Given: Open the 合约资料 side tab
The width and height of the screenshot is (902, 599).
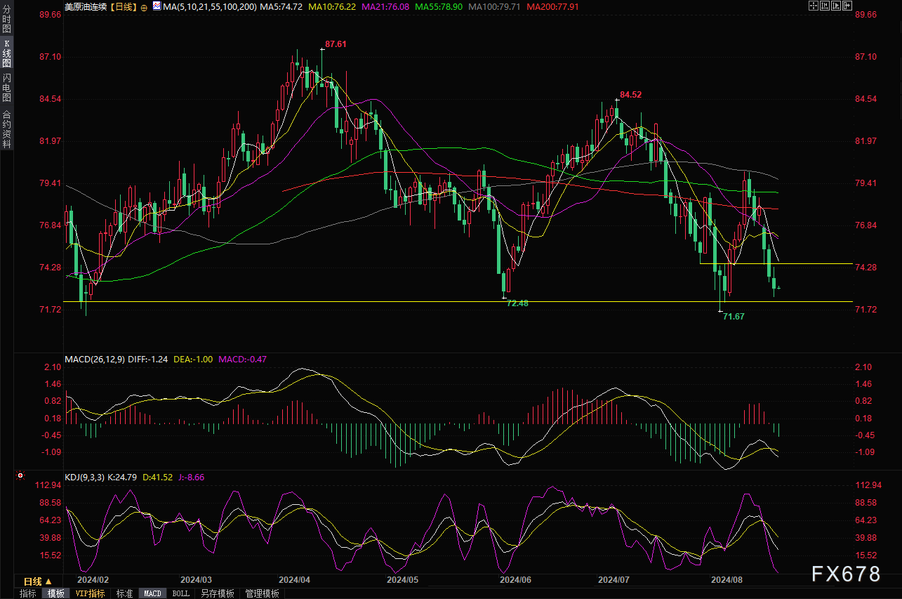Looking at the screenshot, I should point(7,129).
